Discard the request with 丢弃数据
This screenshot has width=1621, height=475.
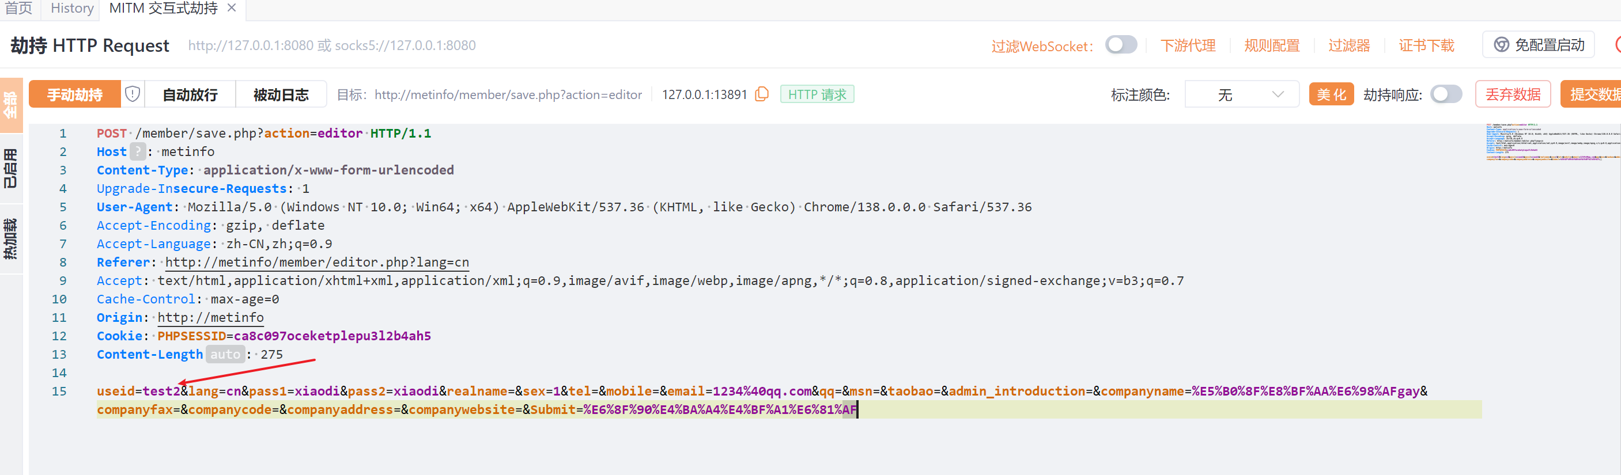click(1512, 94)
